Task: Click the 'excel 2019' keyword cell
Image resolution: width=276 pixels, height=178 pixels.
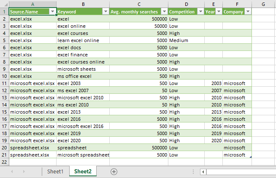Action: (x=83, y=133)
